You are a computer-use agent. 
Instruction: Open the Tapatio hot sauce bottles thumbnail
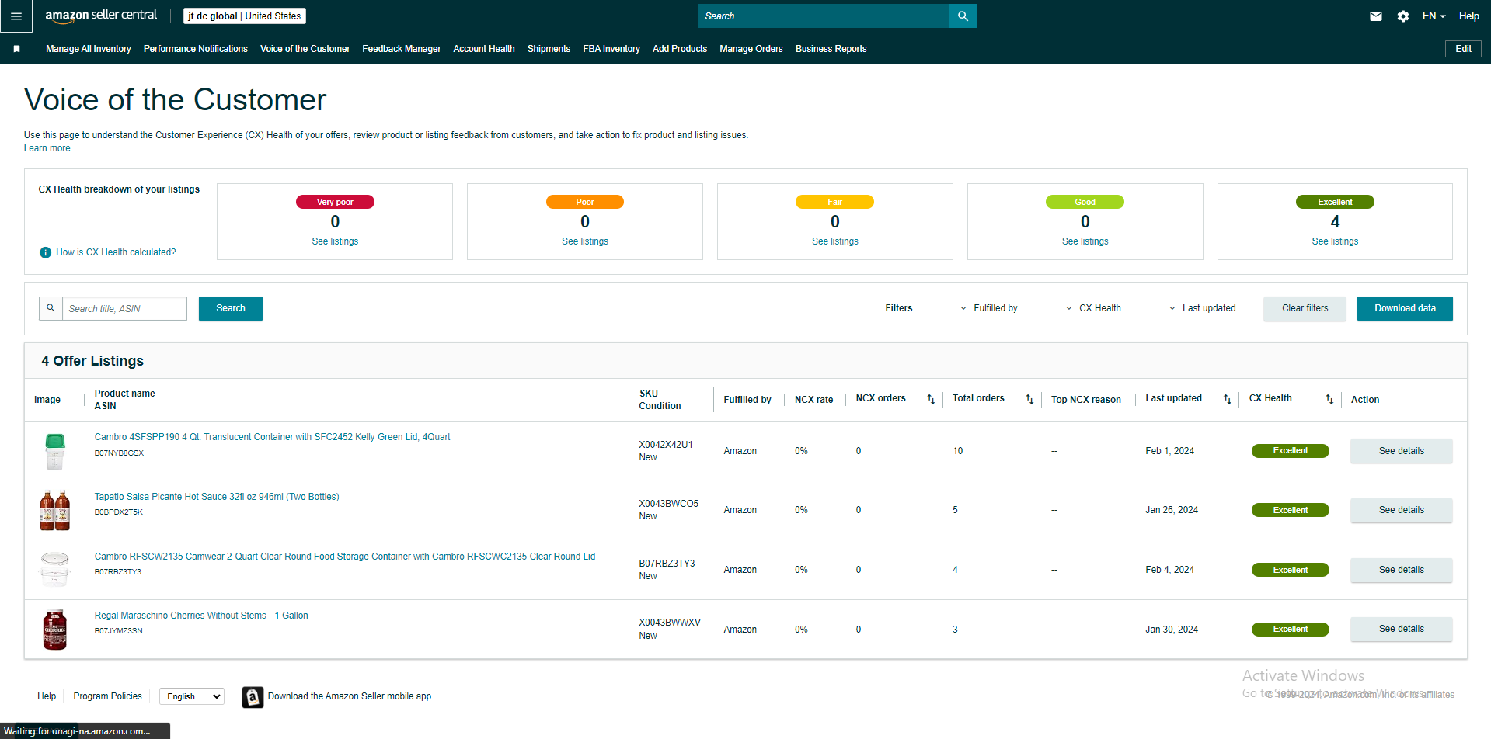coord(54,511)
